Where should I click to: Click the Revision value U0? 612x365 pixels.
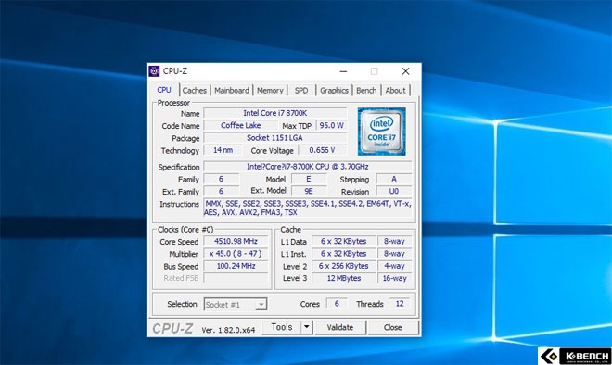point(394,191)
